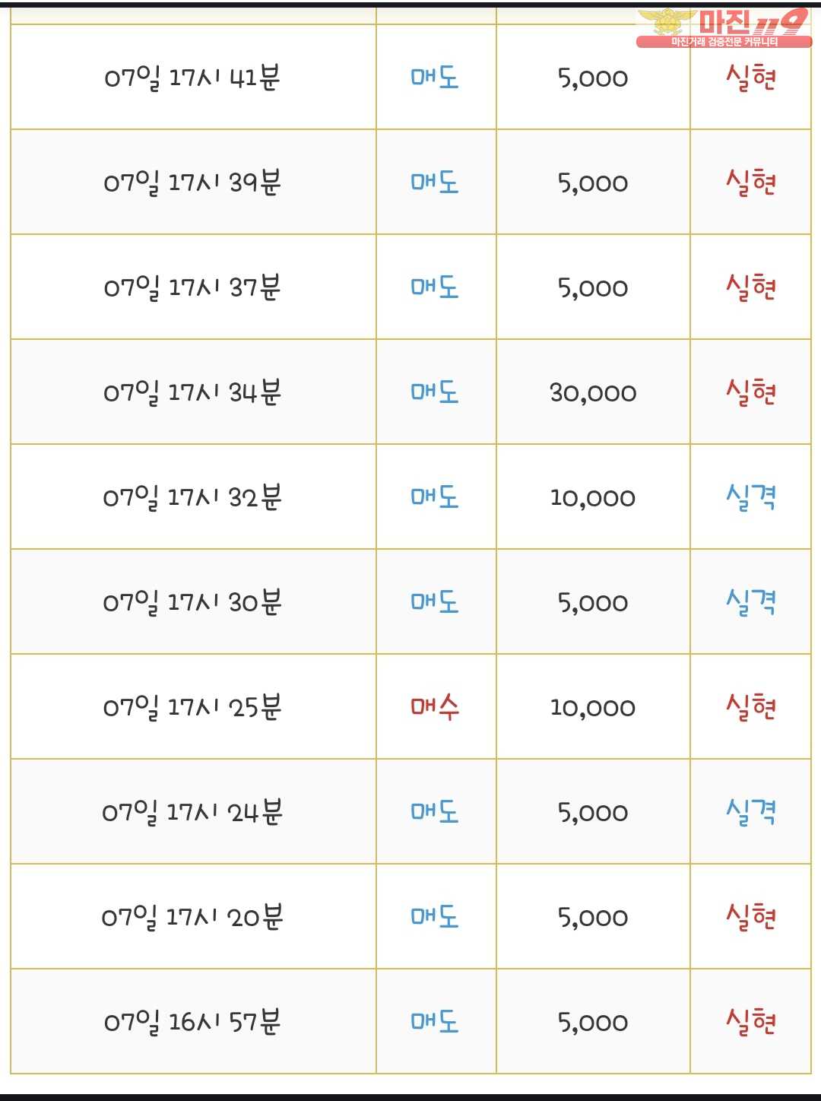Viewport: 821px width, 1101px height.
Task: Select the 07일 16시 57분 time cell
Action: pos(193,1021)
